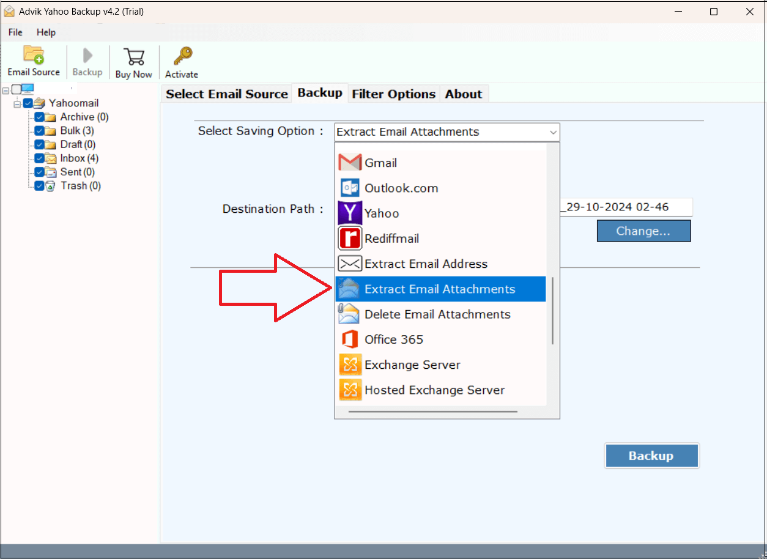
Task: Choose Rediffmail from the saving options
Action: point(440,238)
